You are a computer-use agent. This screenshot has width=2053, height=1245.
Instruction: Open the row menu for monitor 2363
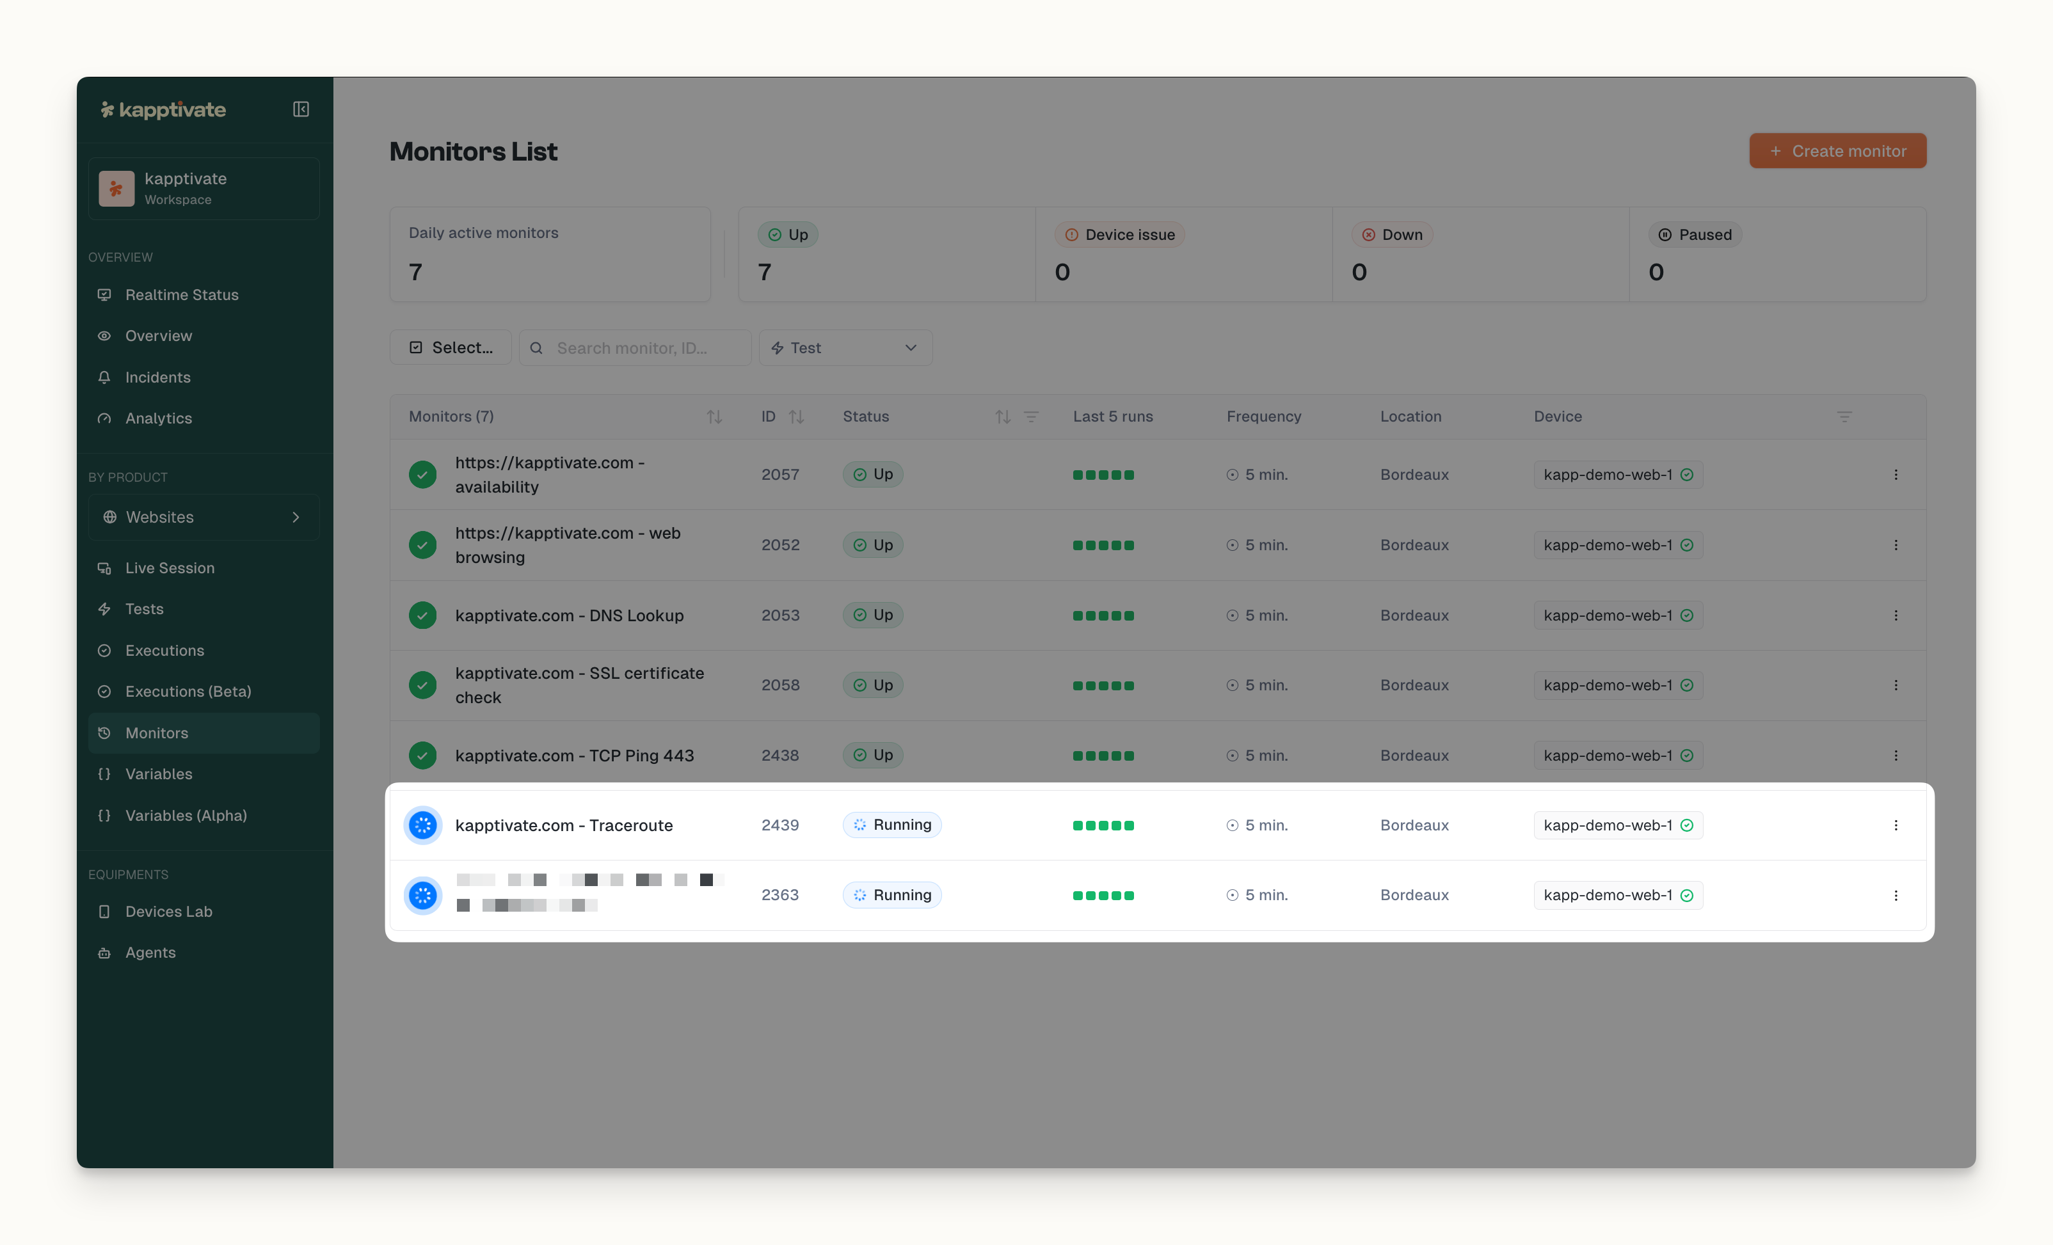tap(1896, 895)
